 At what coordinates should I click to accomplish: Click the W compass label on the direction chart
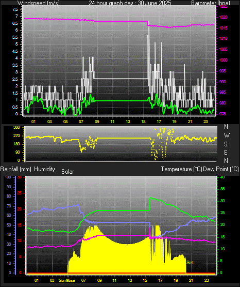tap(227, 135)
